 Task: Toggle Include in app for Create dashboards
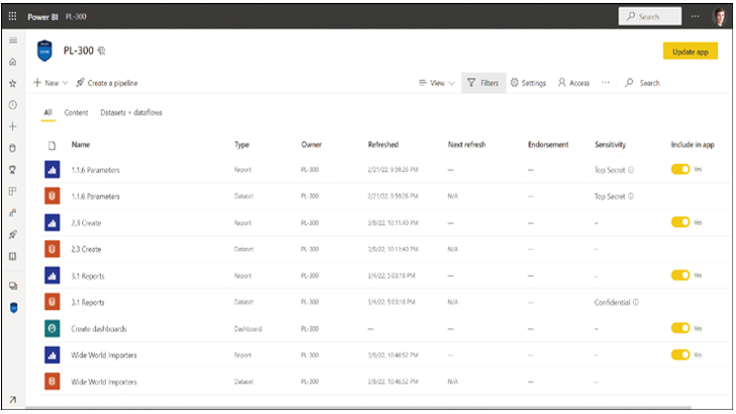click(x=681, y=328)
